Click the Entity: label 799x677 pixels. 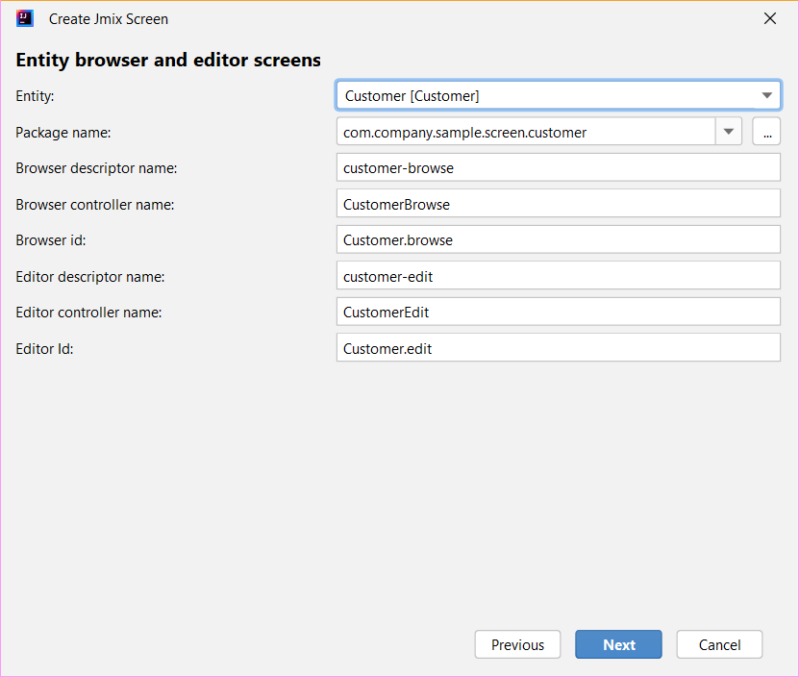[x=35, y=96]
